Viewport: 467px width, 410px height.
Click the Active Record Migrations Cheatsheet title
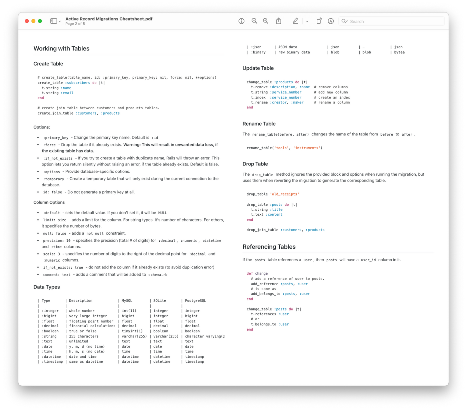click(109, 19)
